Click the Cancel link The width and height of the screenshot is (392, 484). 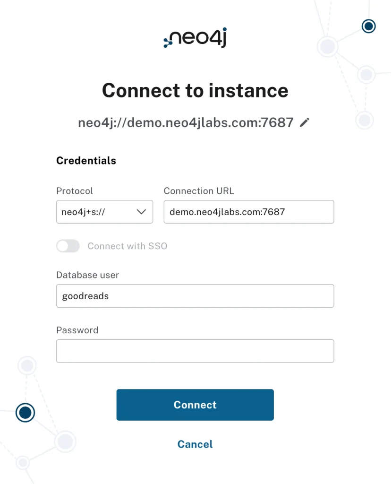[x=195, y=444]
